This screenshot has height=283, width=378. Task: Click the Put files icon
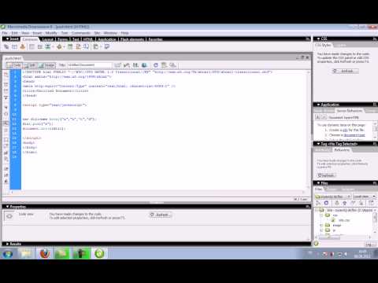click(345, 203)
